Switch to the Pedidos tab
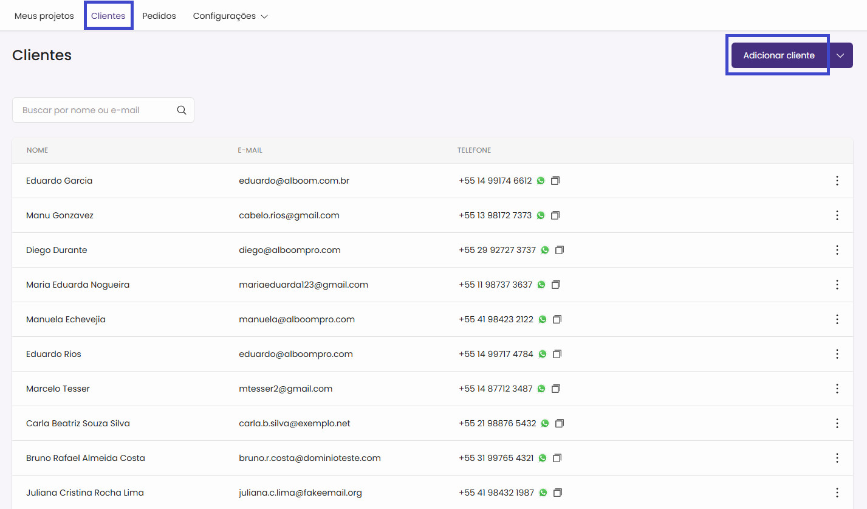 coord(159,16)
